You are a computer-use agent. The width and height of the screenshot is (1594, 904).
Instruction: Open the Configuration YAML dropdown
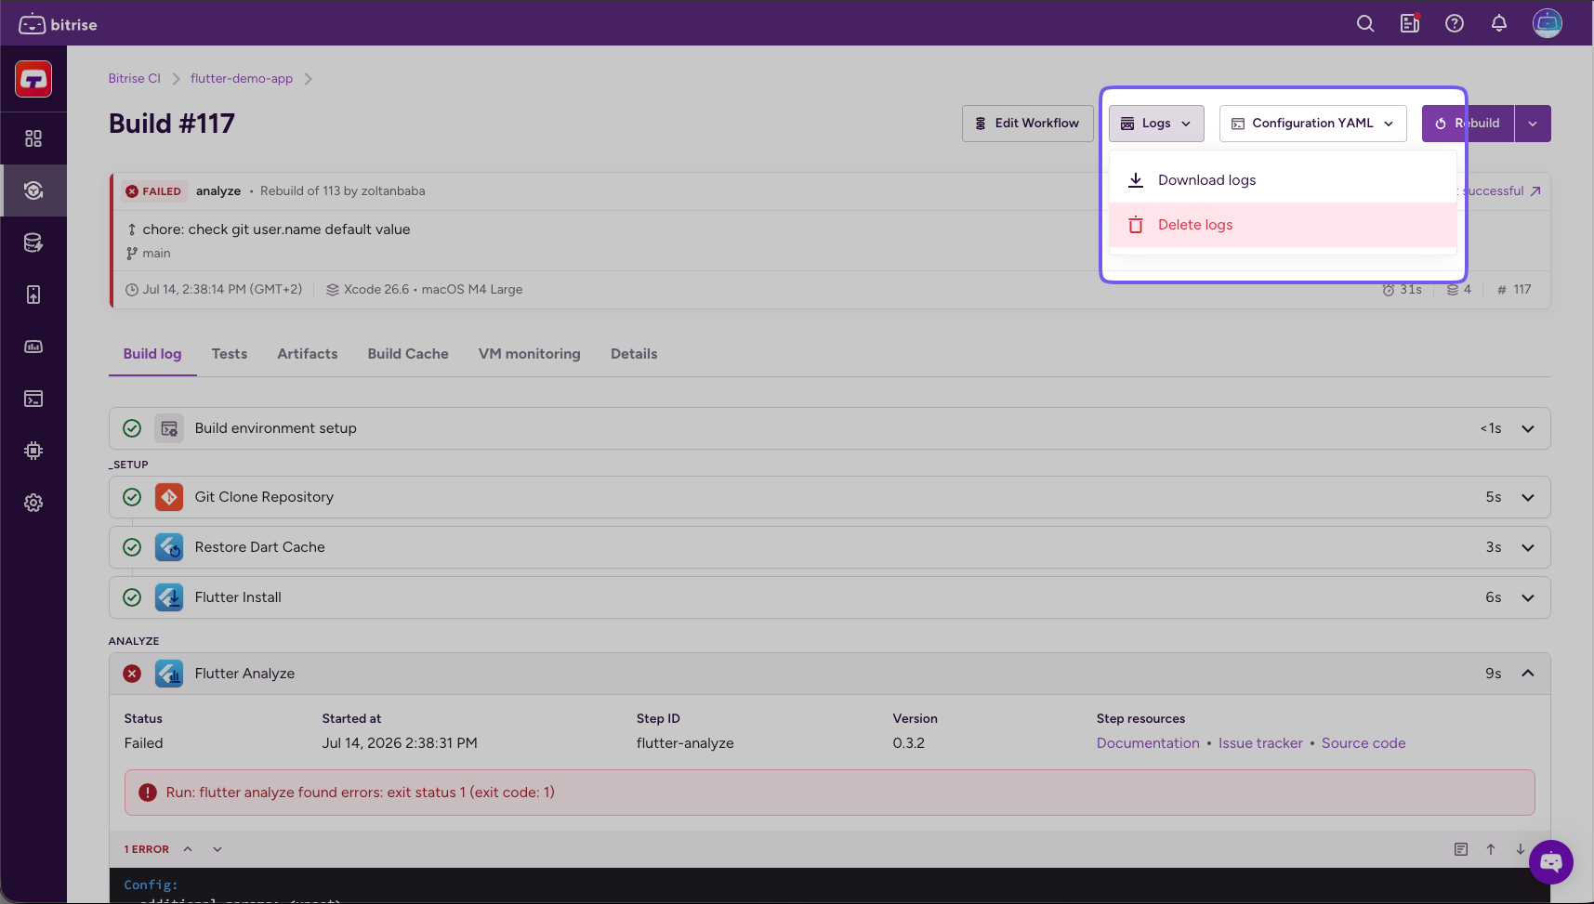pyautogui.click(x=1312, y=124)
